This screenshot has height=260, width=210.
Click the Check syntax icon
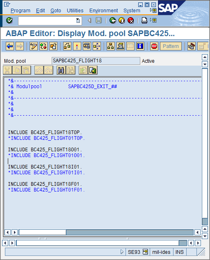pos(67,46)
